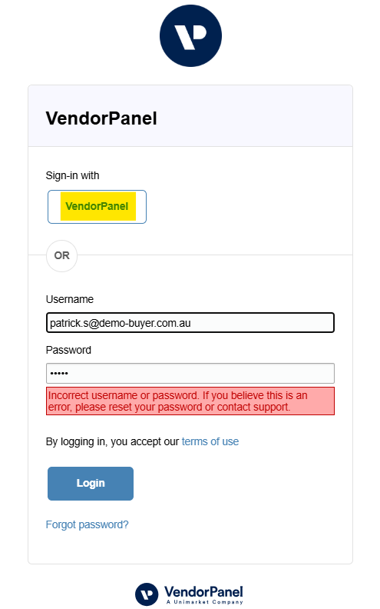Viewport: 380px width, 609px height.
Task: Click the A Unimarket Company tagline
Action: 205,602
